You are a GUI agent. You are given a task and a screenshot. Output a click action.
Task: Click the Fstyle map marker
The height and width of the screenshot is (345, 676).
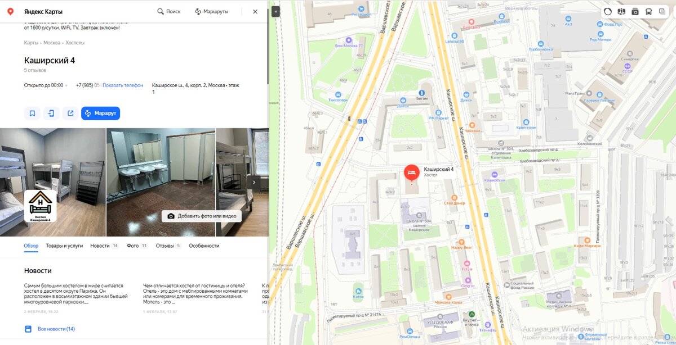(x=467, y=263)
